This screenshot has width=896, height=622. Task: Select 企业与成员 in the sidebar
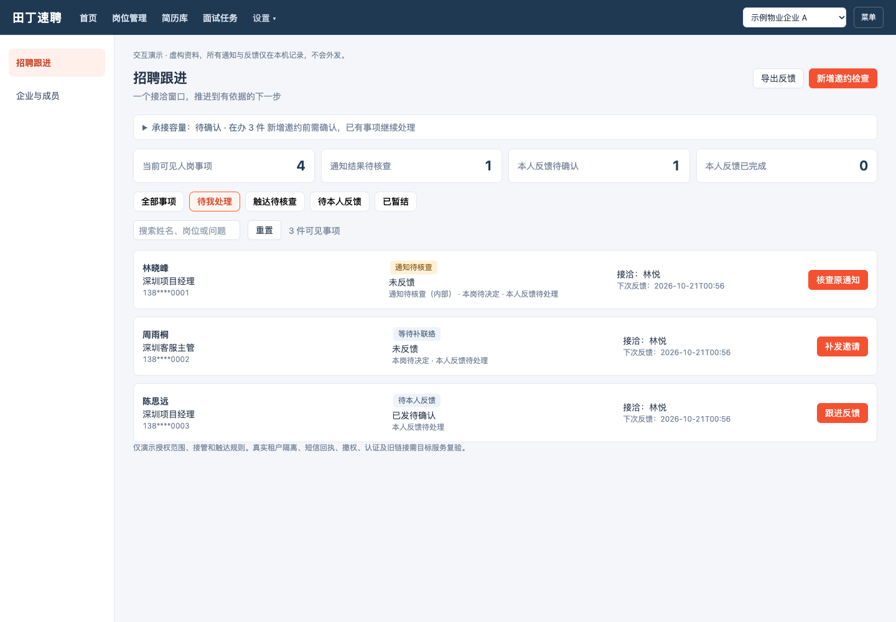coord(57,96)
